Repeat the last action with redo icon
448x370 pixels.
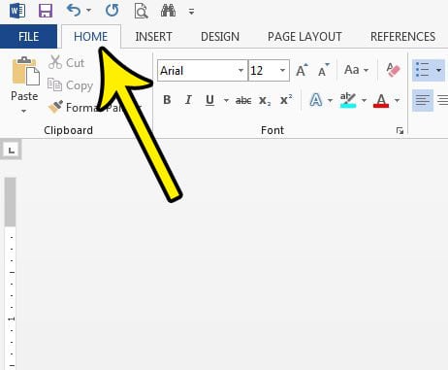(112, 11)
